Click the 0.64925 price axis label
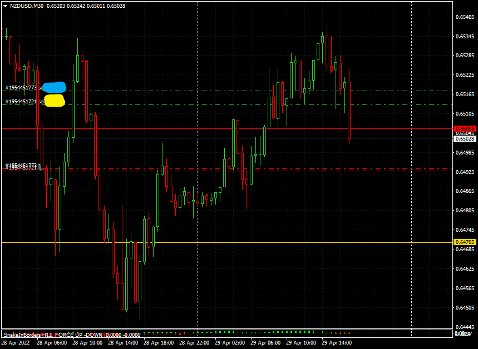 click(x=465, y=172)
